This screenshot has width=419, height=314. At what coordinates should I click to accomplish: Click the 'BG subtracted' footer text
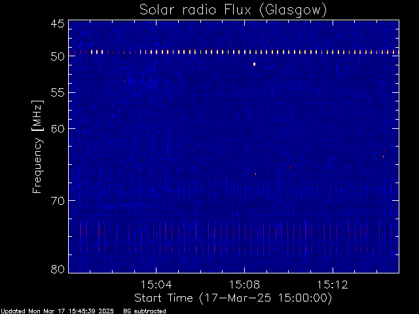[145, 311]
